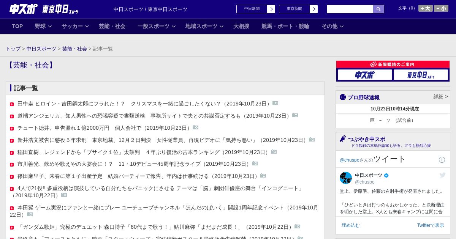Click photo icon beside インコグニート article
456x239 pixels.
click(x=64, y=195)
